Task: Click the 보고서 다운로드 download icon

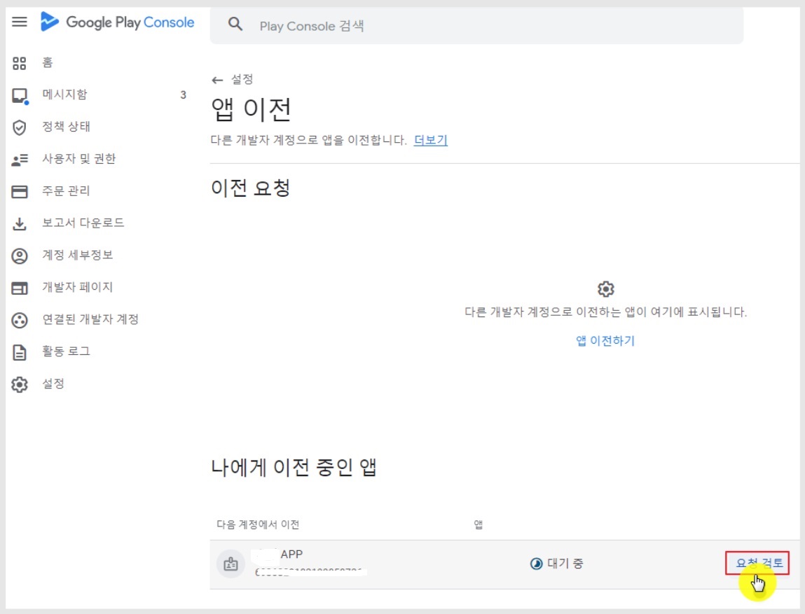Action: [x=20, y=223]
